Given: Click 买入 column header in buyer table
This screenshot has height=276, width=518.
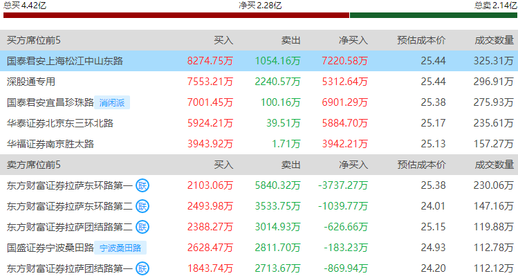Looking at the screenshot, I should (223, 40).
